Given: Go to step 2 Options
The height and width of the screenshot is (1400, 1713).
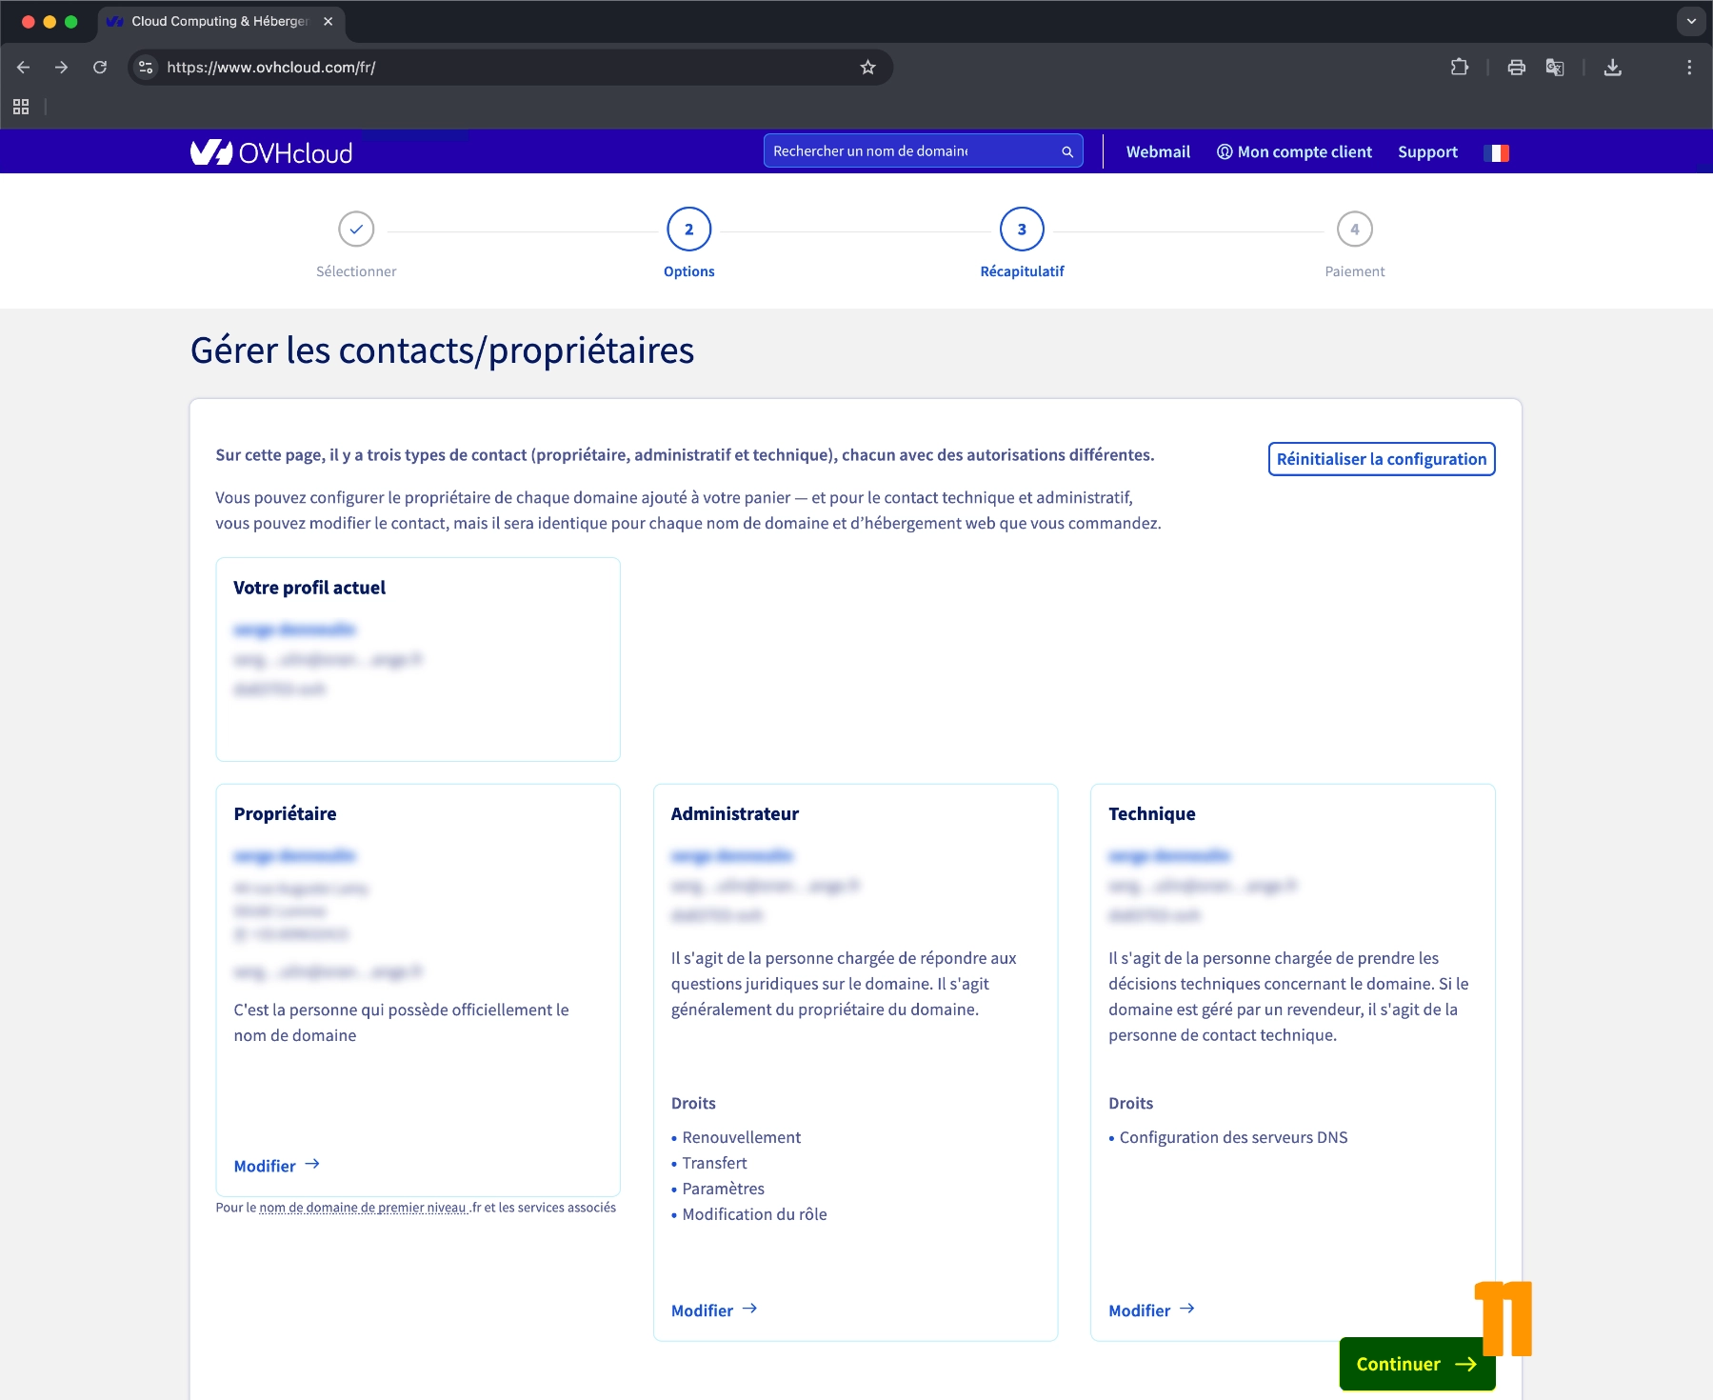Looking at the screenshot, I should pos(688,230).
